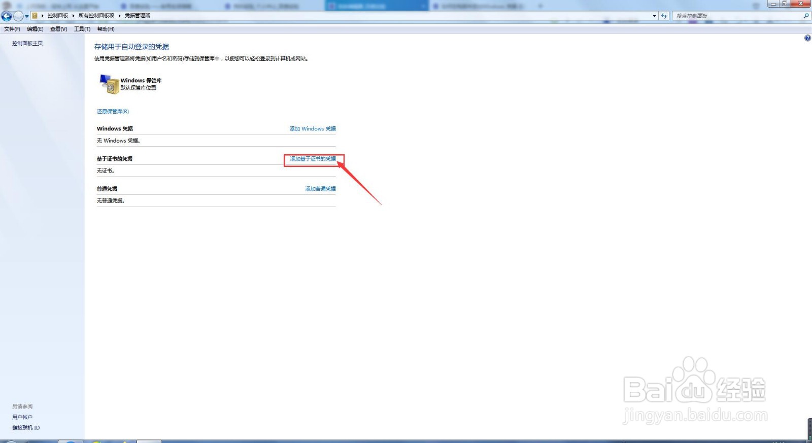Open the recent pages dropdown arrow
This screenshot has height=443, width=812.
(x=27, y=16)
